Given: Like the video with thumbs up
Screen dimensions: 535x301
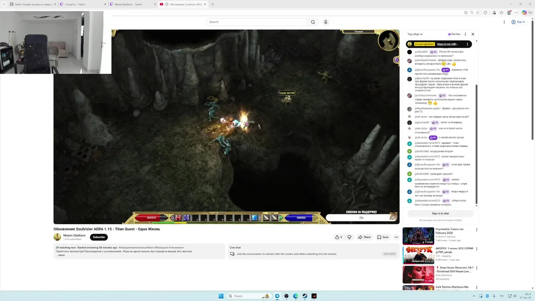Looking at the screenshot, I should 338,237.
